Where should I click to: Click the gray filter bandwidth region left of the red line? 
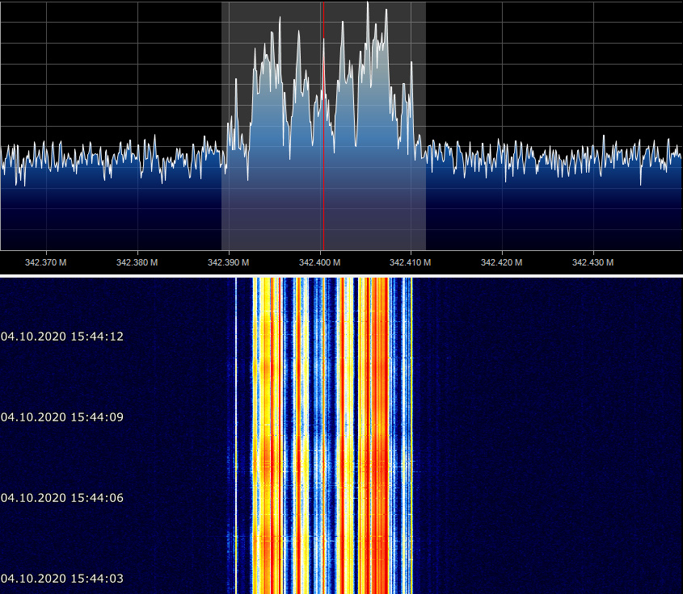[272, 126]
